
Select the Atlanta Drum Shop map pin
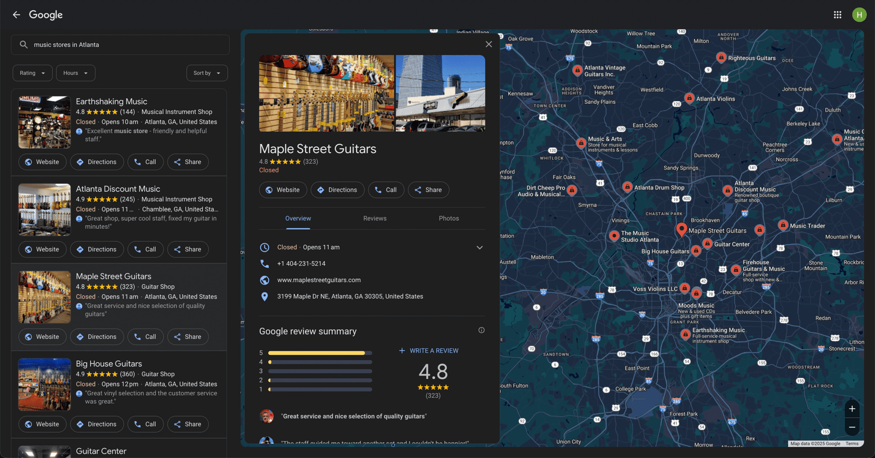pyautogui.click(x=627, y=187)
